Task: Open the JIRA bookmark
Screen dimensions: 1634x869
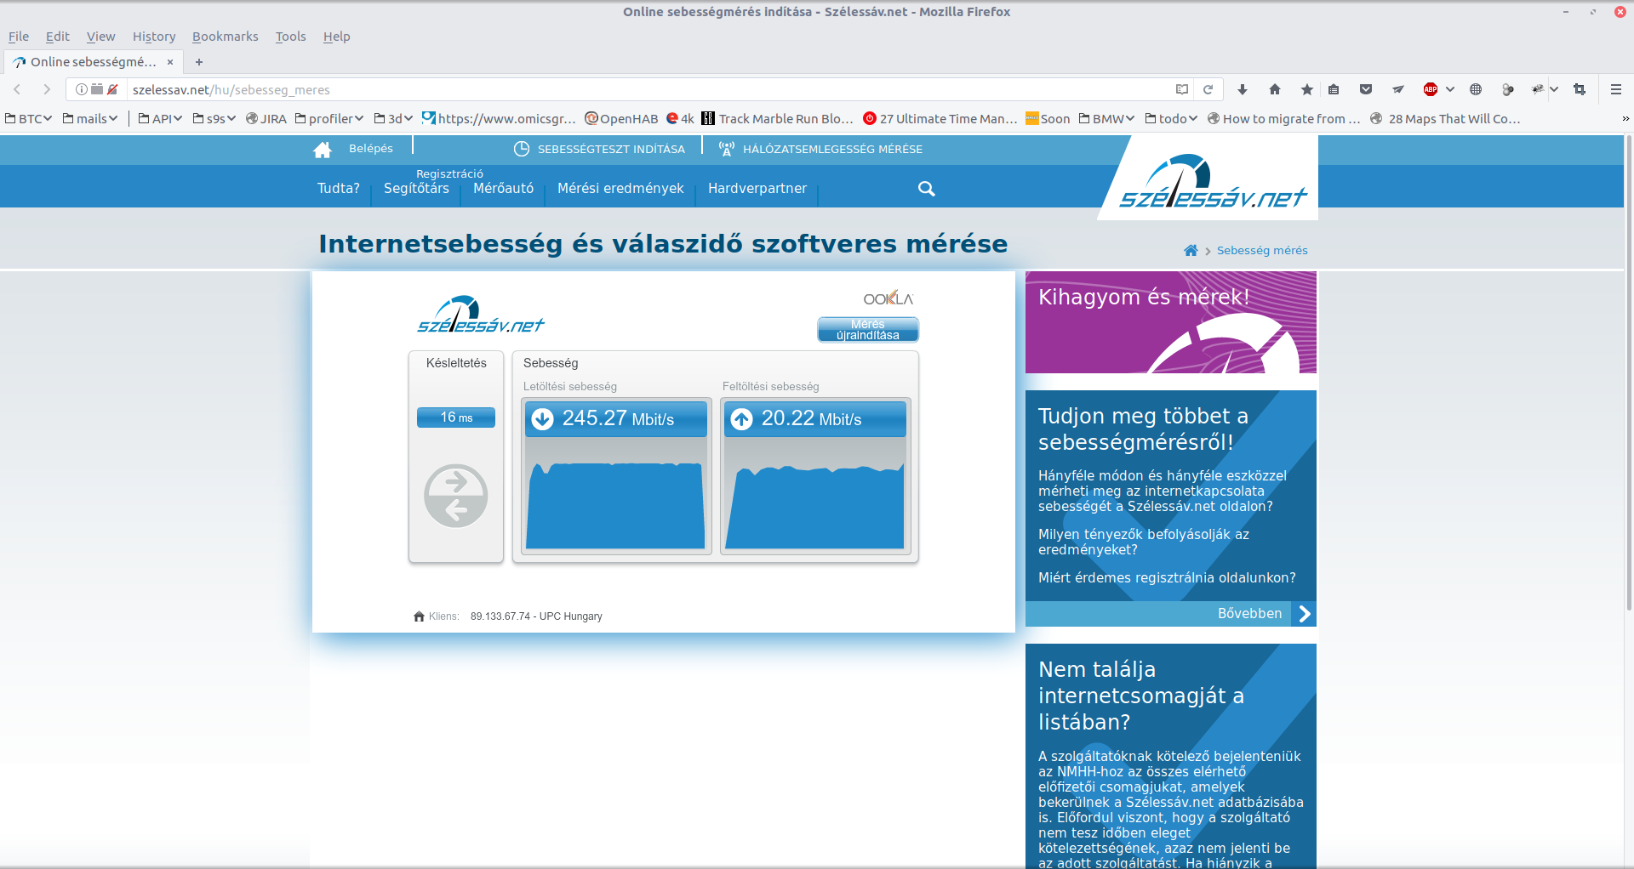Action: coord(266,119)
